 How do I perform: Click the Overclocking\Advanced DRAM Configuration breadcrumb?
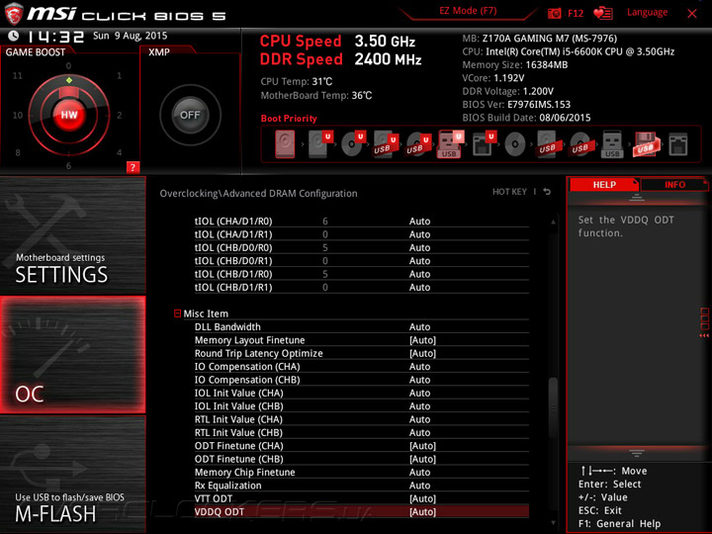(258, 194)
